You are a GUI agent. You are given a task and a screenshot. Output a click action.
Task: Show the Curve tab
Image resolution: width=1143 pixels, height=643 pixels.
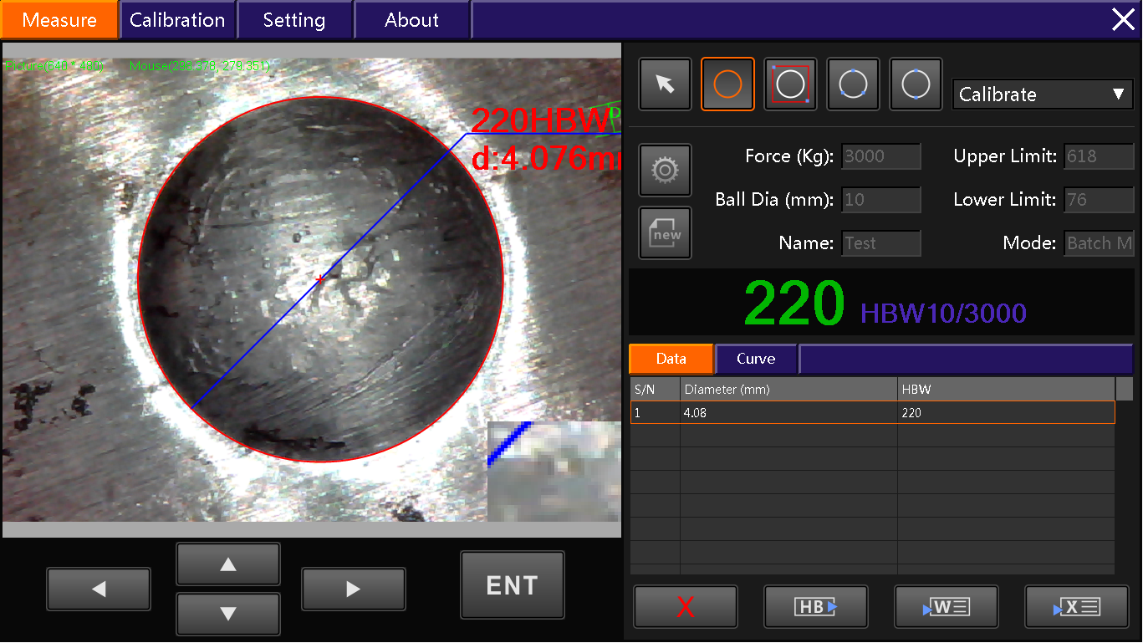pos(756,359)
